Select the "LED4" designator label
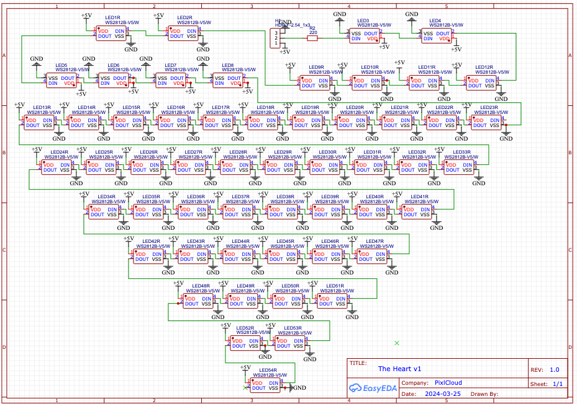The image size is (577, 404). point(435,20)
